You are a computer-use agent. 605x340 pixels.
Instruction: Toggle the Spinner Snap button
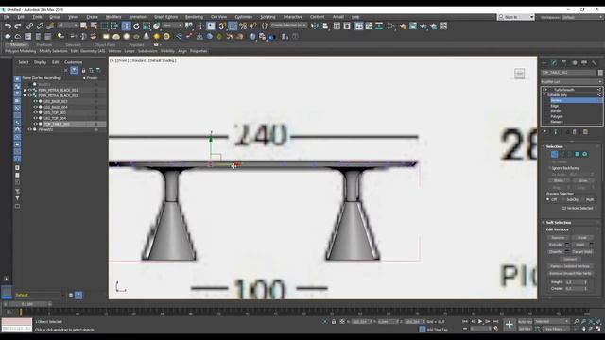click(253, 26)
